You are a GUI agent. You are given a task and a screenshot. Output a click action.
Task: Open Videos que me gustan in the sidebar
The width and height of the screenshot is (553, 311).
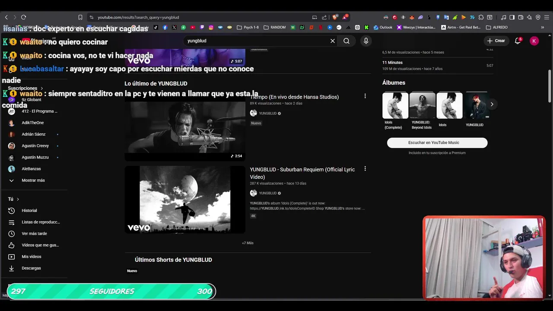click(33, 245)
